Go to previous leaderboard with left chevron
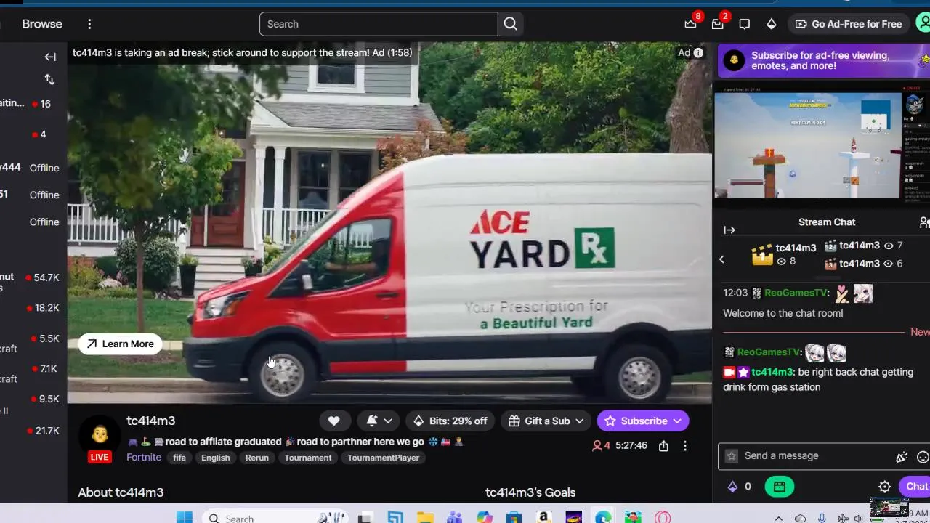 tap(721, 259)
